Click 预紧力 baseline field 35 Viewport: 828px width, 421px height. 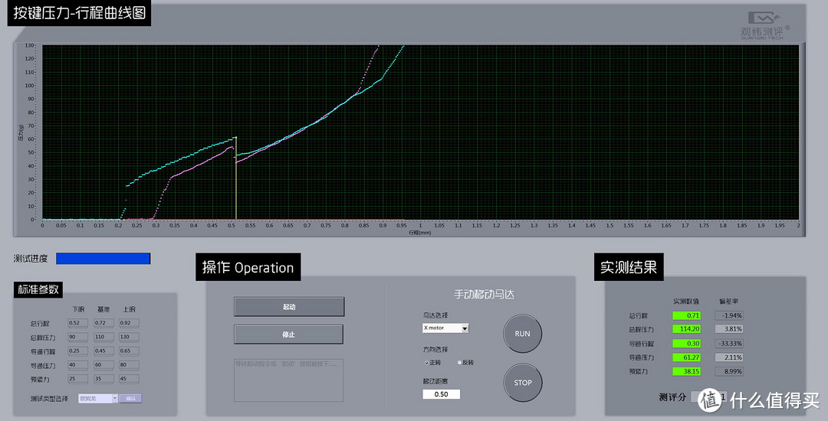click(x=103, y=379)
